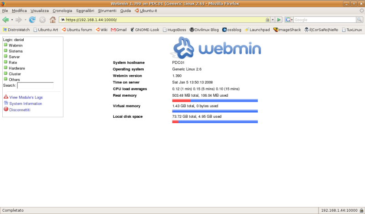Click the browser Back arrow button
This screenshot has height=214, width=365.
point(5,20)
